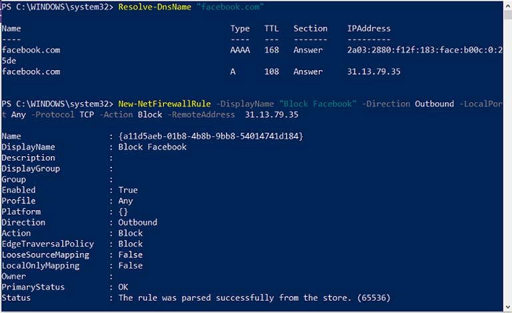
Task: Click the Type column header
Action: (x=239, y=29)
